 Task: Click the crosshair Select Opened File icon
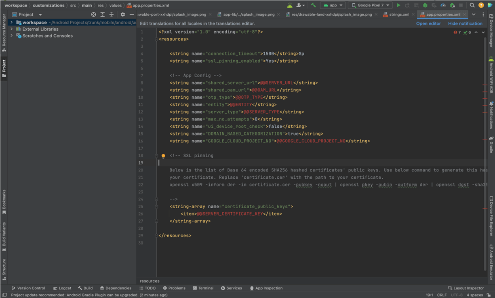94,15
